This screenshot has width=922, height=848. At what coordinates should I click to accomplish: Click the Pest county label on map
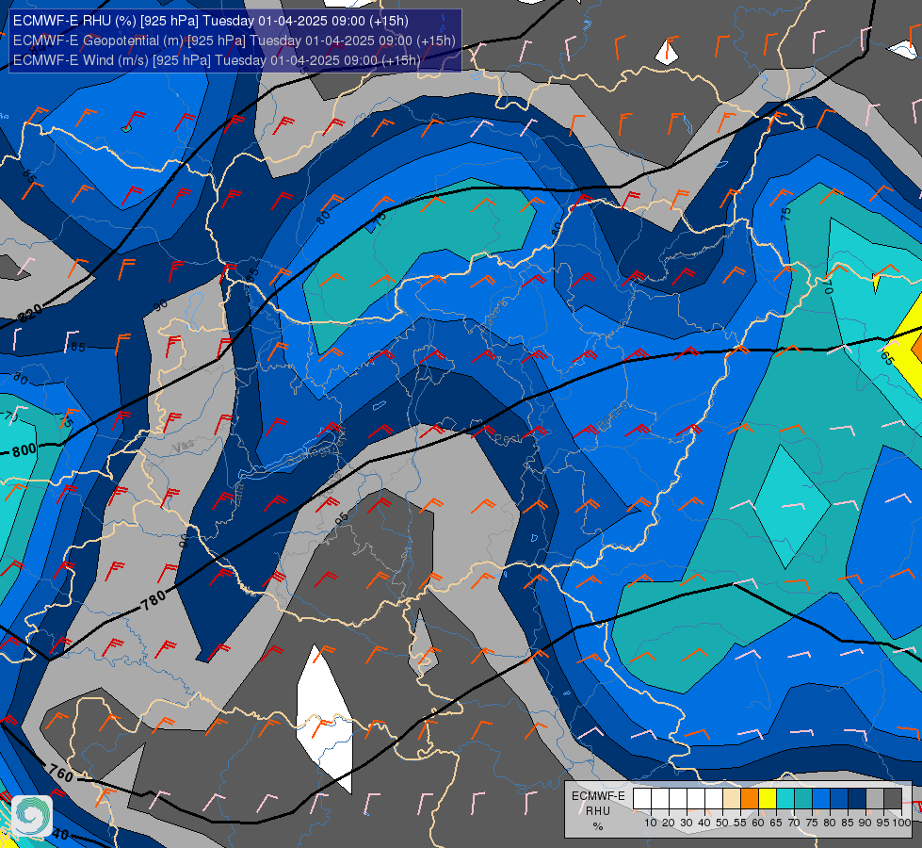click(507, 439)
